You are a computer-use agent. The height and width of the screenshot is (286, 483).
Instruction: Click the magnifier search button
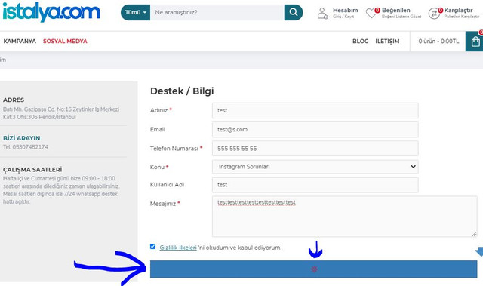click(294, 12)
